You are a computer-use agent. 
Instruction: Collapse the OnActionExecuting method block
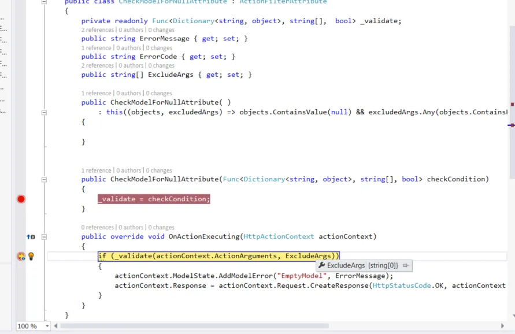[x=44, y=237]
